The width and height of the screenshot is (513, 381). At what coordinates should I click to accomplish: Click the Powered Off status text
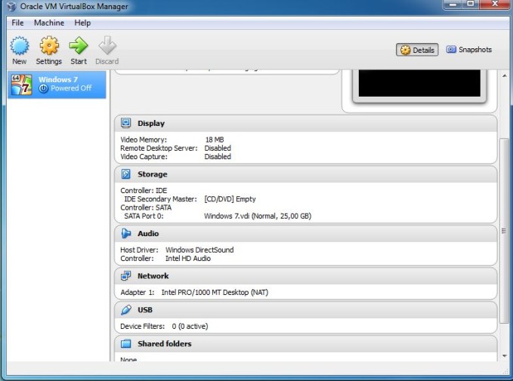click(x=71, y=88)
